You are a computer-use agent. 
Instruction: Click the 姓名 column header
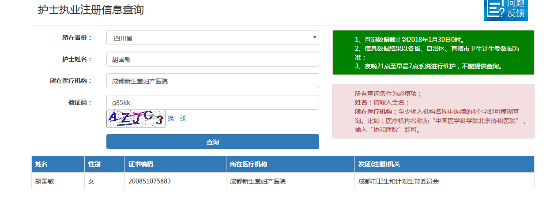[41, 164]
